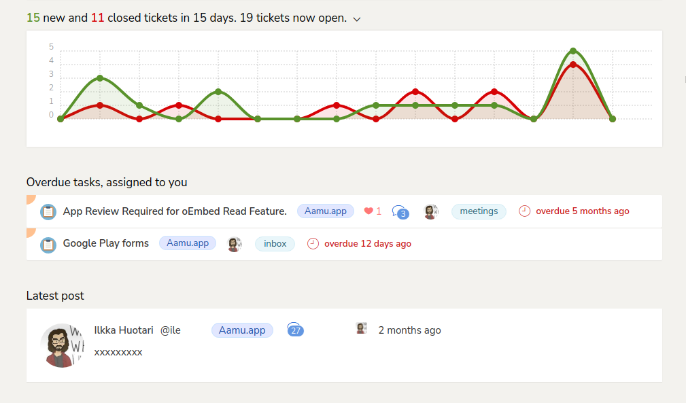Click overdue clock icon for 5 months

coord(524,211)
